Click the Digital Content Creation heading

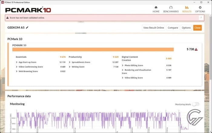click(130, 59)
